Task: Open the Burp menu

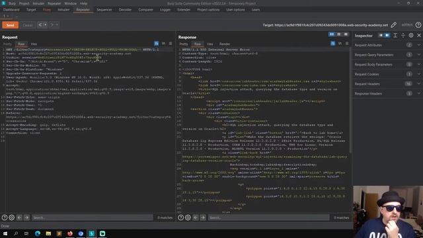Action: click(x=12, y=3)
